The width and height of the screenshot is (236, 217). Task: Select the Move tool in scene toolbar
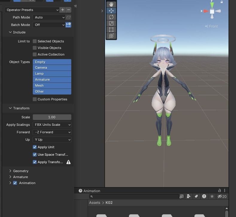[111, 11]
